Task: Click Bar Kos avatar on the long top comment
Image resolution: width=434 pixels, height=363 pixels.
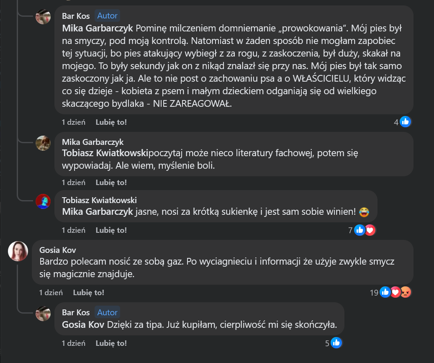Action: tap(44, 17)
